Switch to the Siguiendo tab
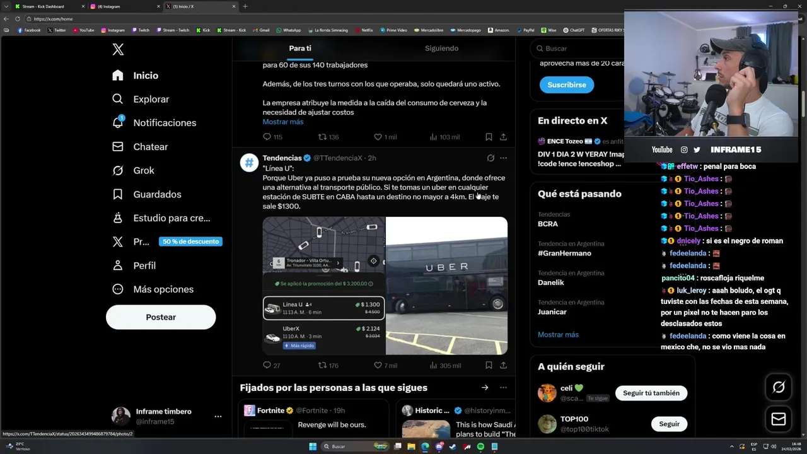Image resolution: width=807 pixels, height=454 pixels. pos(441,49)
